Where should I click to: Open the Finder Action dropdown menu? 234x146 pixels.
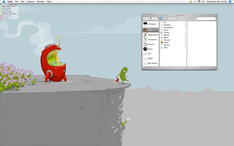point(154,19)
